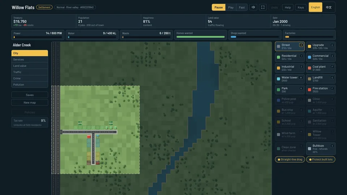Show the Crime overlay
This screenshot has height=195, width=347.
click(30, 78)
